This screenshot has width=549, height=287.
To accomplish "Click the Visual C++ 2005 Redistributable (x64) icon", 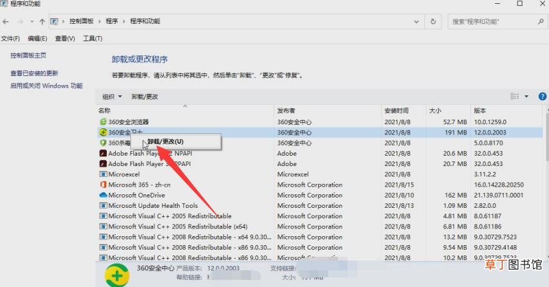I will pos(103,227).
